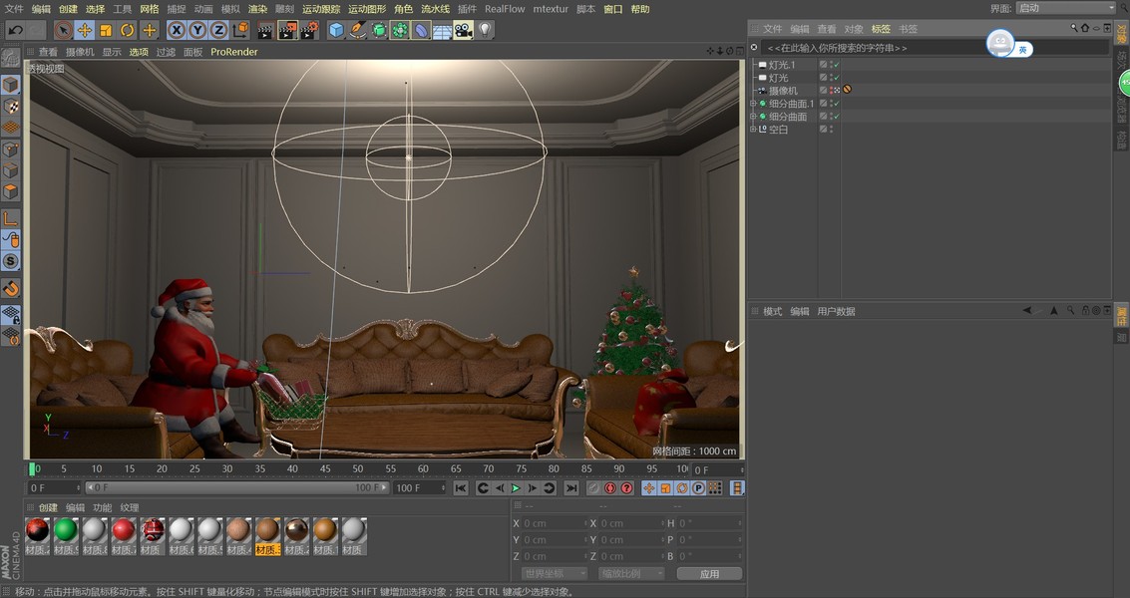Viewport: 1130px width, 598px height.
Task: Open the Spline Pen tool
Action: (357, 30)
